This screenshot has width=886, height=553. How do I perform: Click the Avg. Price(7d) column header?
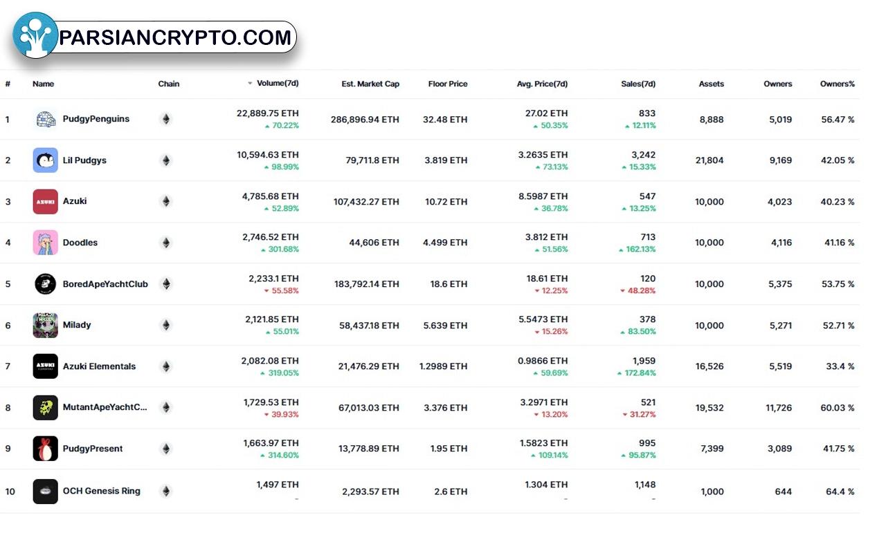click(542, 84)
